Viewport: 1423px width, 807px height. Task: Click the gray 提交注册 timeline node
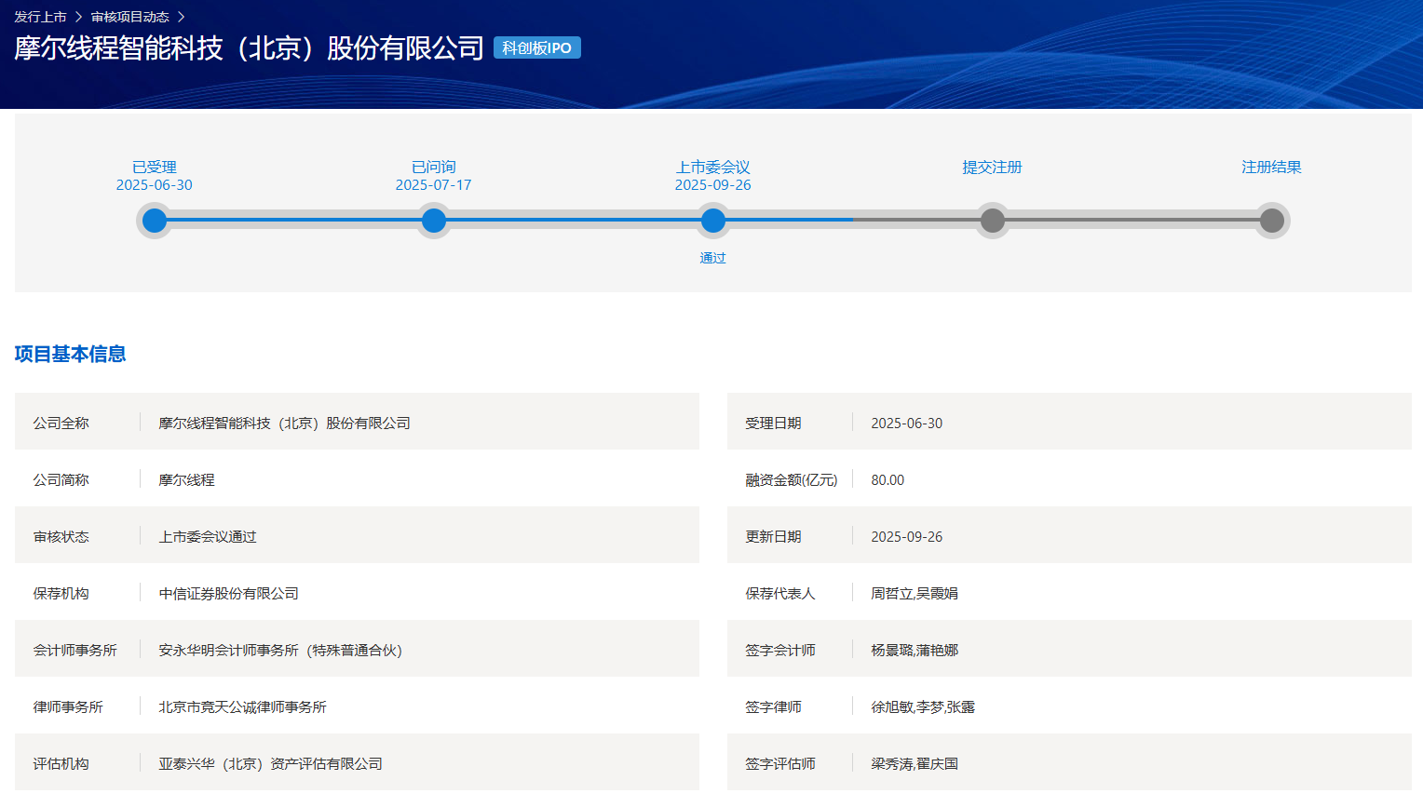point(993,221)
